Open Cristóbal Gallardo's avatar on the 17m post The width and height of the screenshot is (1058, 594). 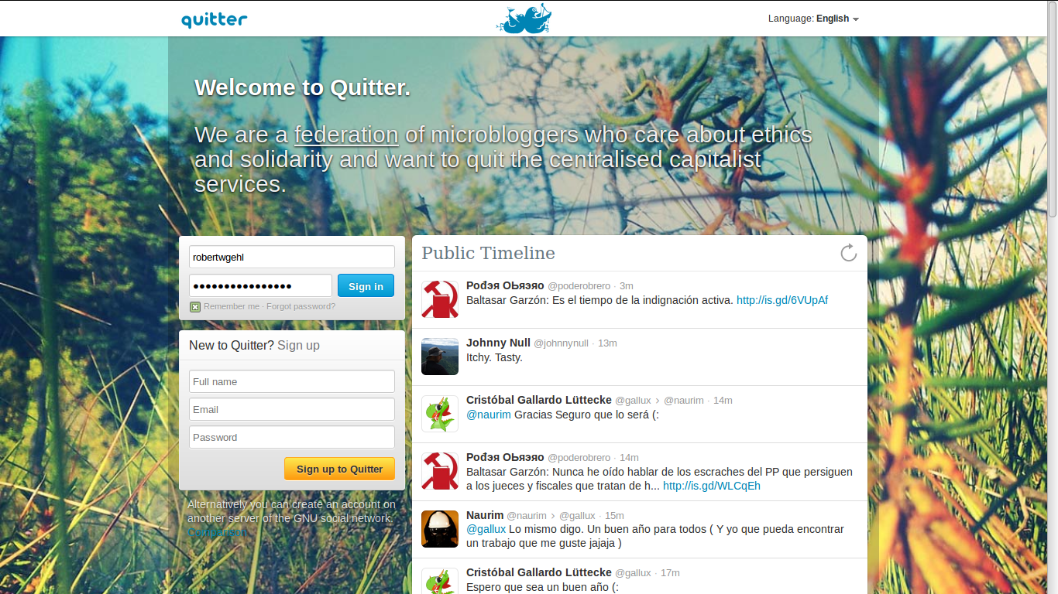(x=440, y=582)
